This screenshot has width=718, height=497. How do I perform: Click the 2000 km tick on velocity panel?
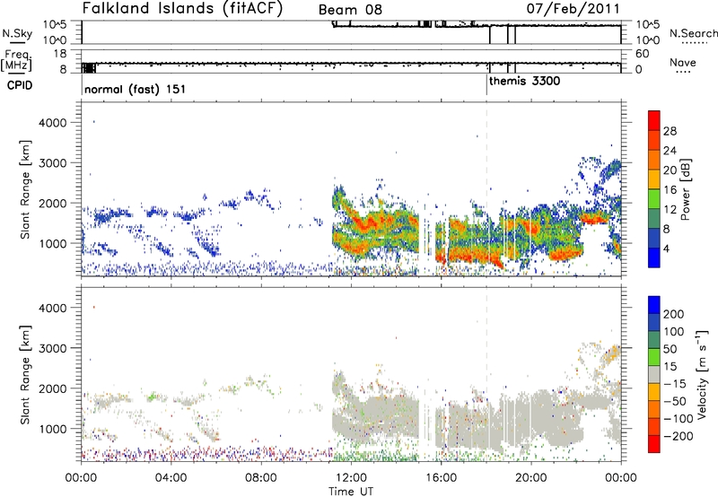pyautogui.click(x=52, y=388)
